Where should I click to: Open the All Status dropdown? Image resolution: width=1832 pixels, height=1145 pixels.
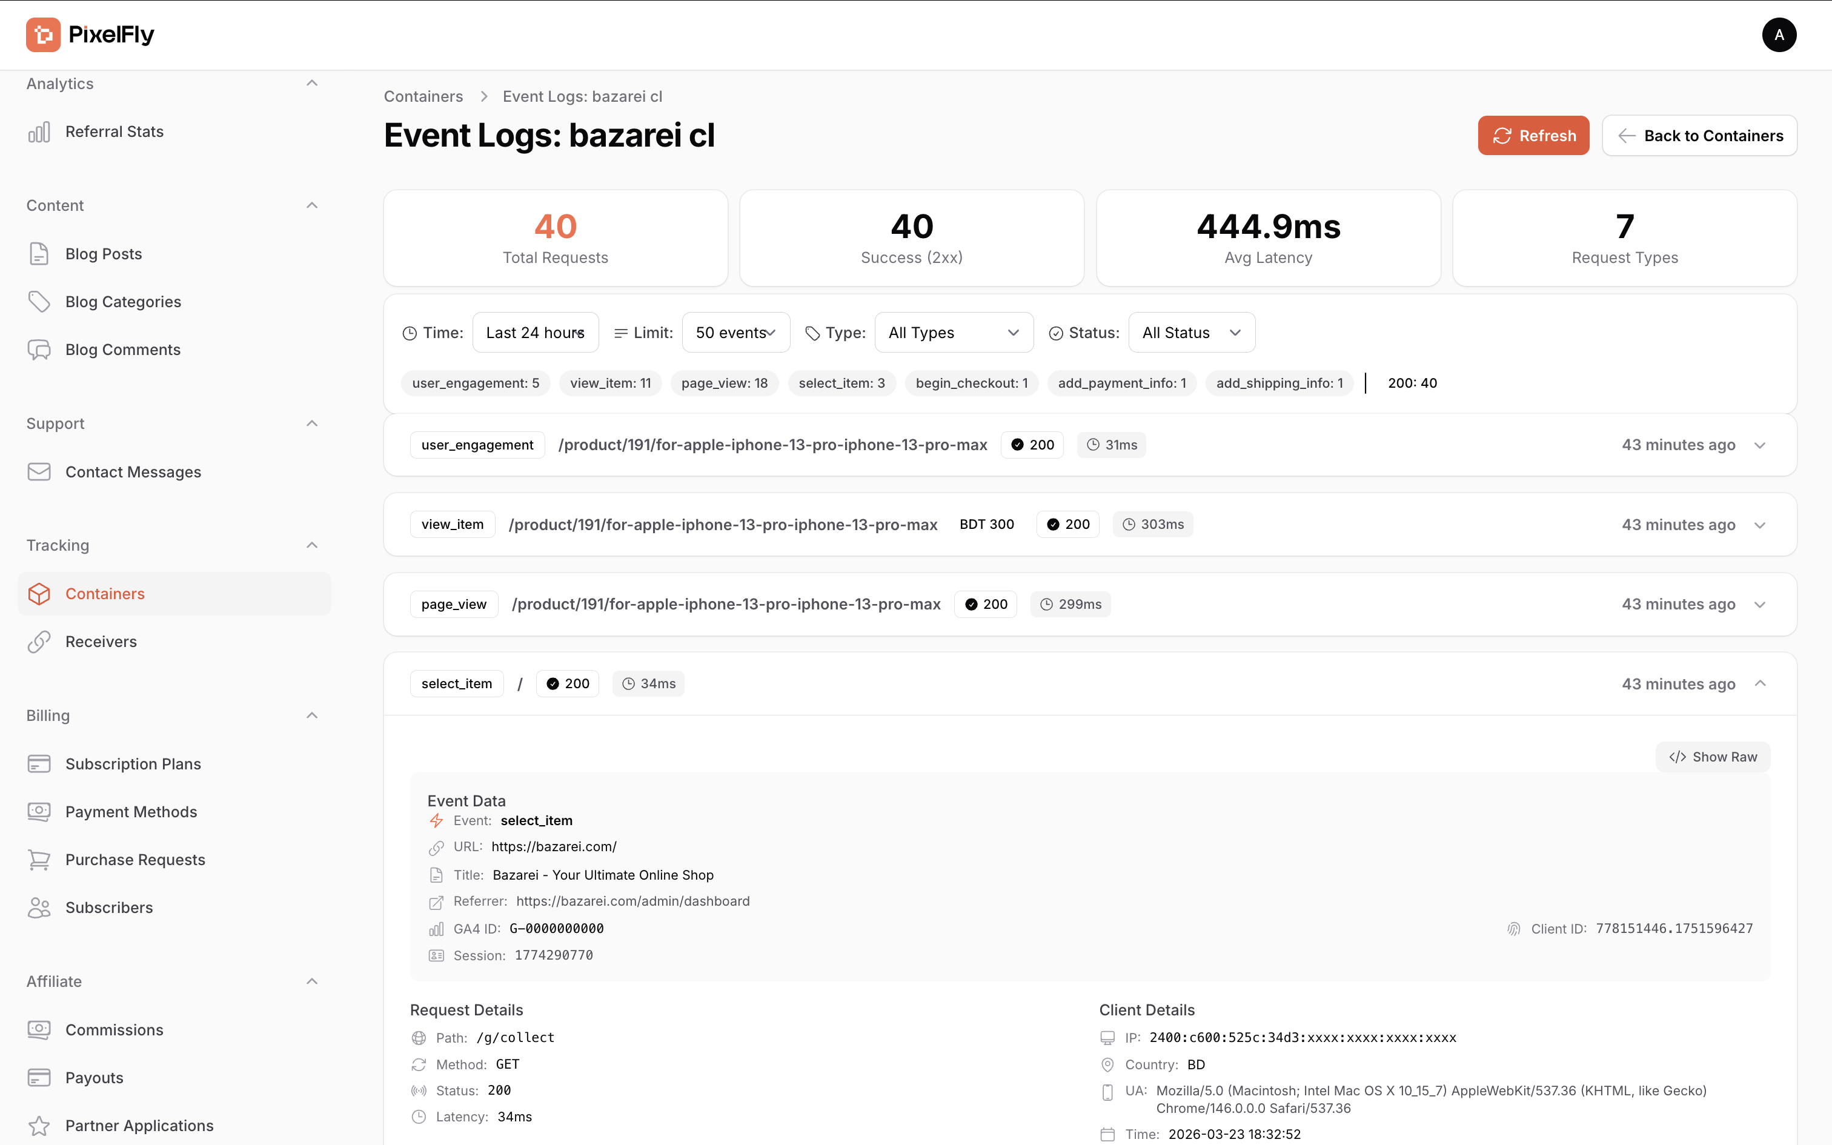[1191, 333]
